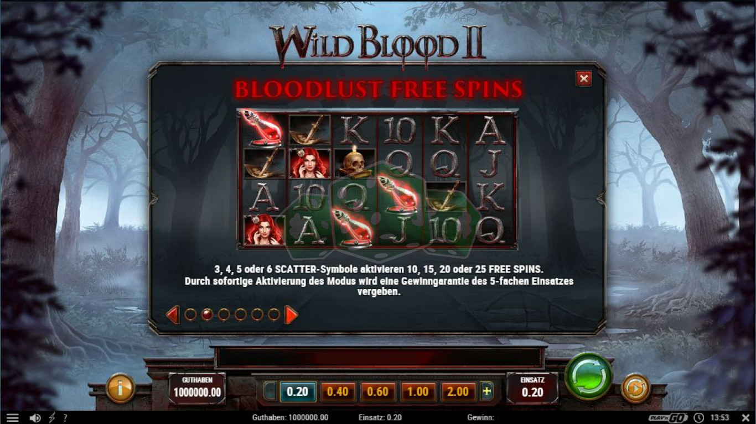Increase the bet with the plus button
Image resolution: width=756 pixels, height=424 pixels.
tap(487, 391)
